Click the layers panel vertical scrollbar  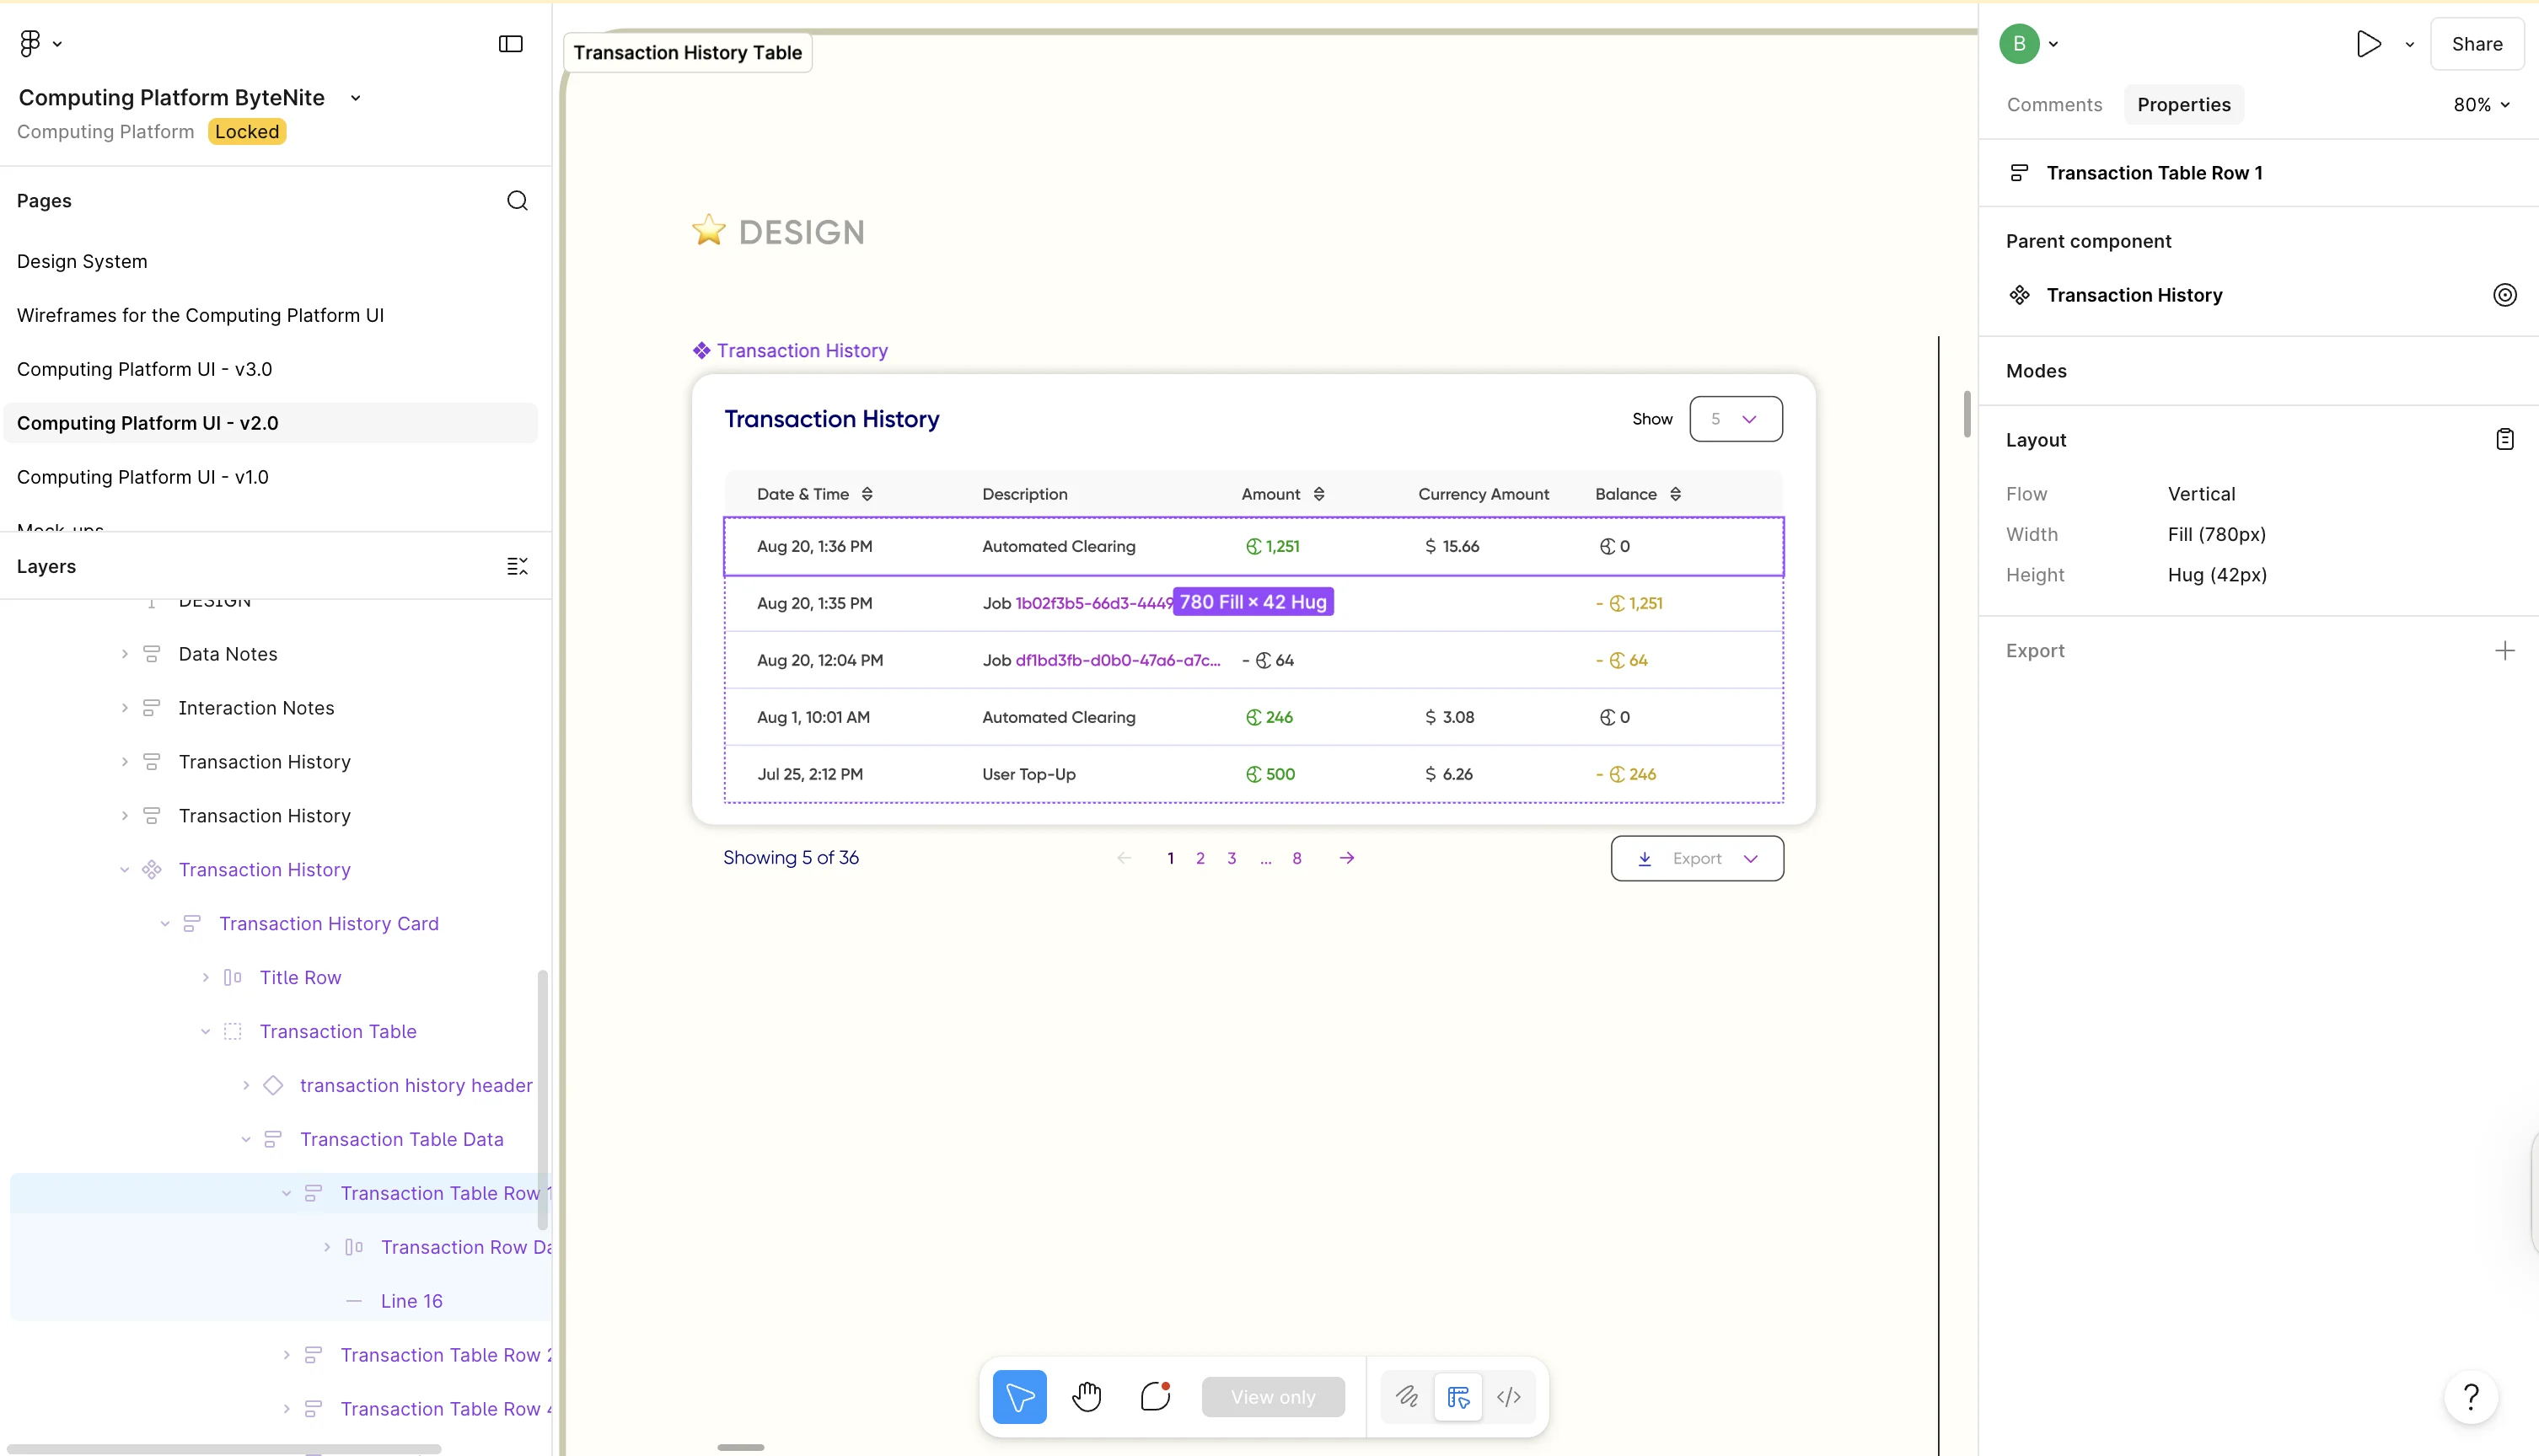542,1100
